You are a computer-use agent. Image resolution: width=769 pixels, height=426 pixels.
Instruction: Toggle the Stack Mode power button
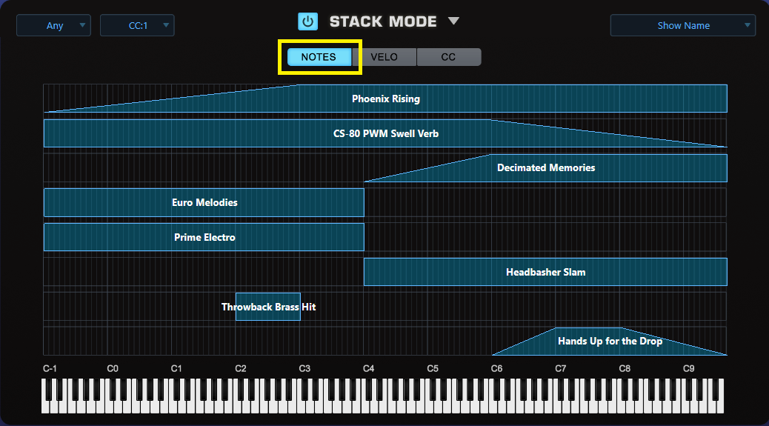(307, 21)
